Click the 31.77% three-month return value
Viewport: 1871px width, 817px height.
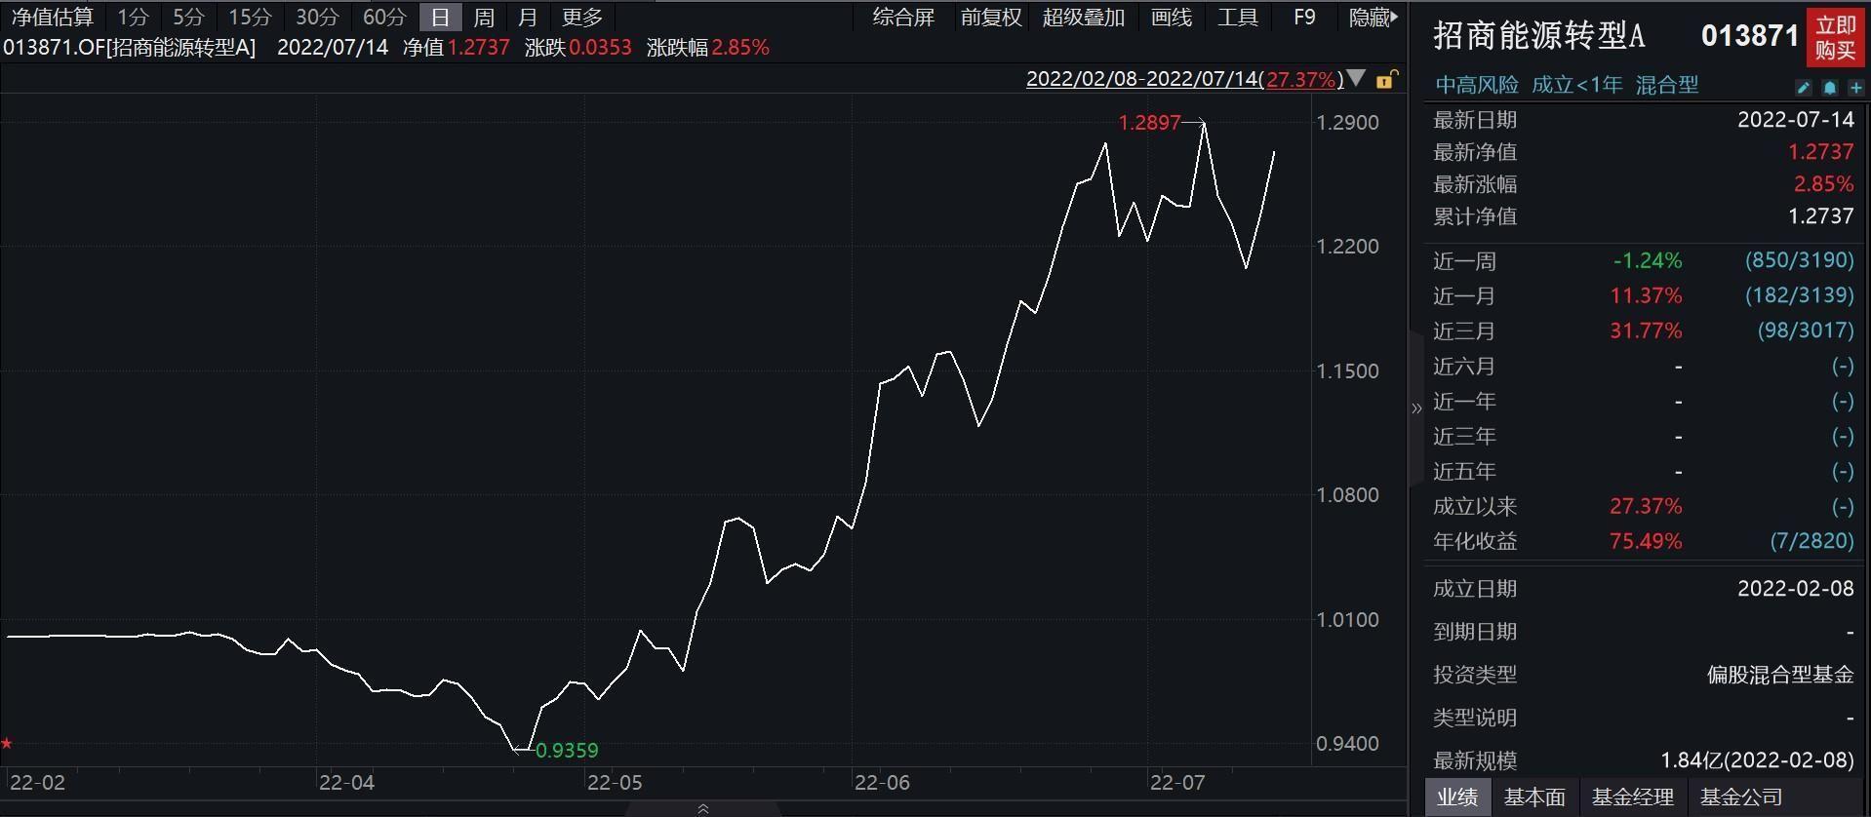pos(1646,331)
